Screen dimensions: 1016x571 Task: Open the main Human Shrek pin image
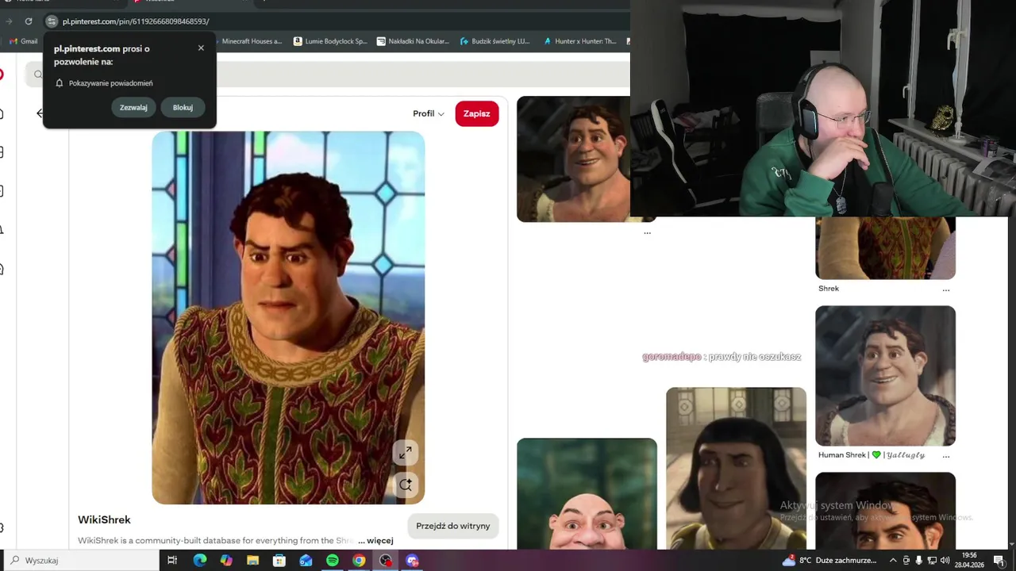[288, 317]
